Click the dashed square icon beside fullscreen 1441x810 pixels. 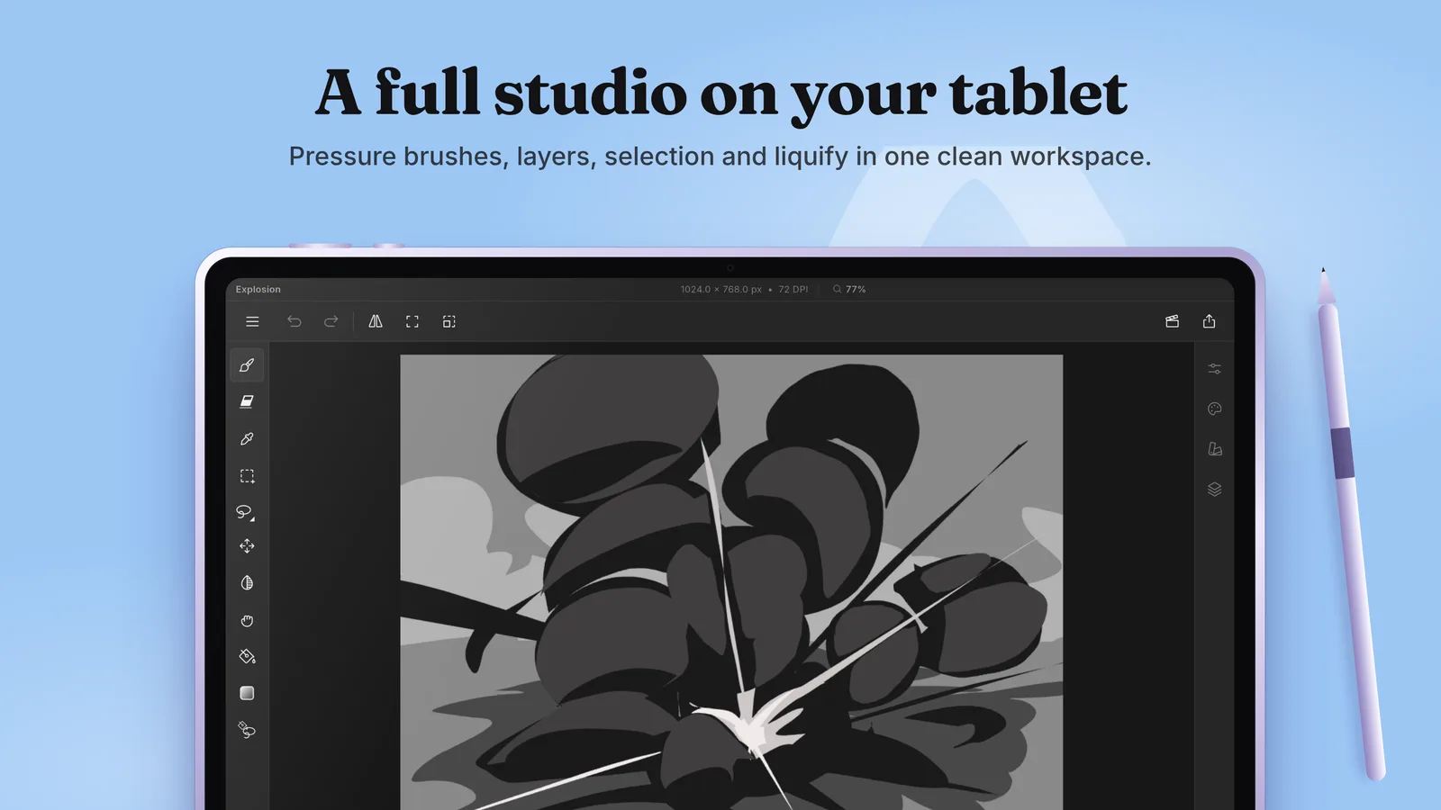tap(449, 321)
